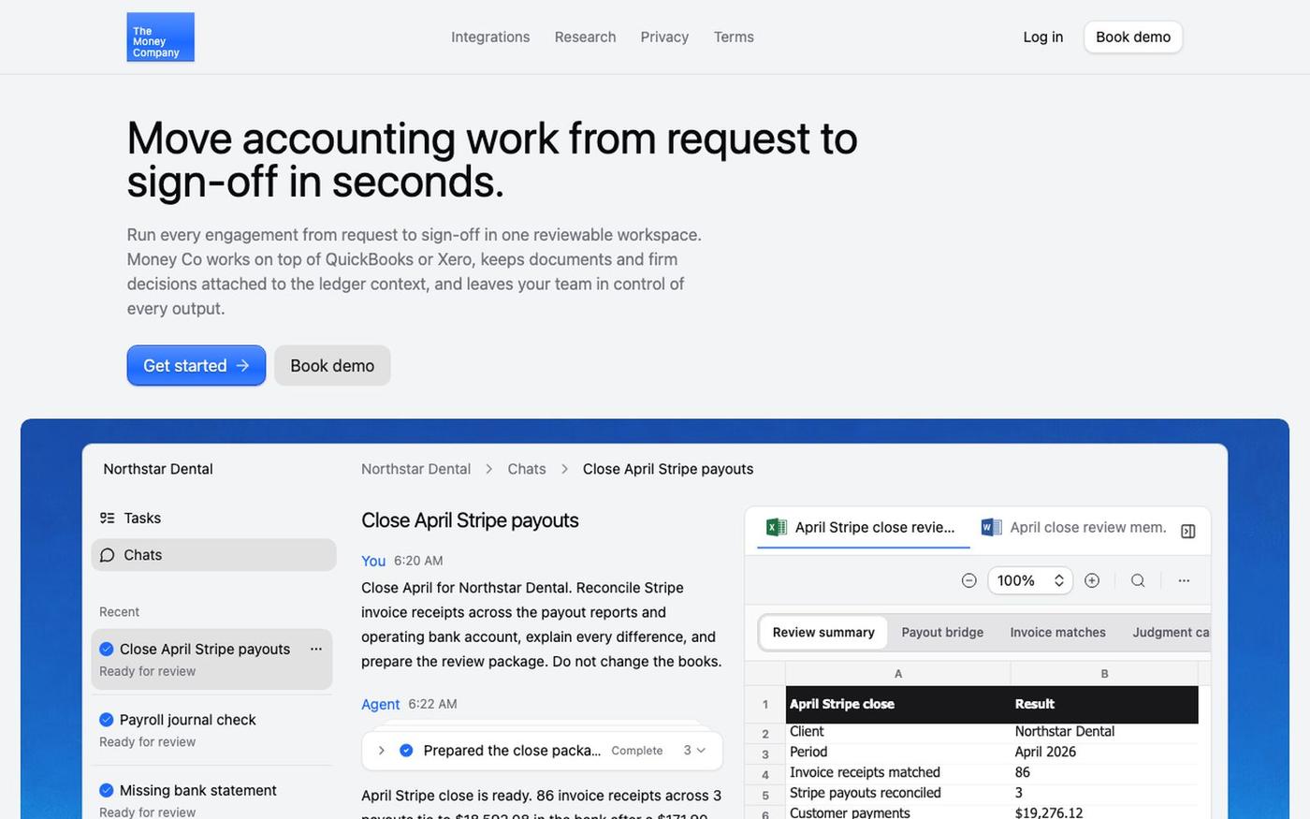
Task: Open the more options ellipsis on Close April Stripe payouts
Action: (316, 650)
